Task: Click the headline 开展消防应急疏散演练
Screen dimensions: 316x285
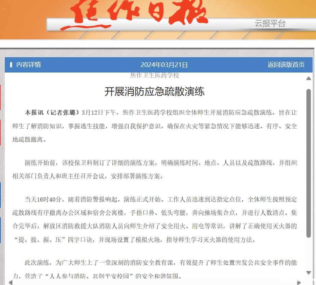Action: point(155,92)
